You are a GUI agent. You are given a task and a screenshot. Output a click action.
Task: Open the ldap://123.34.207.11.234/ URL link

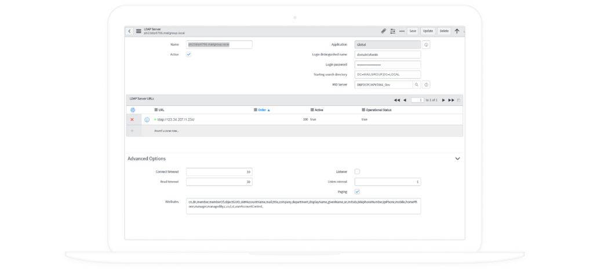tap(176, 119)
